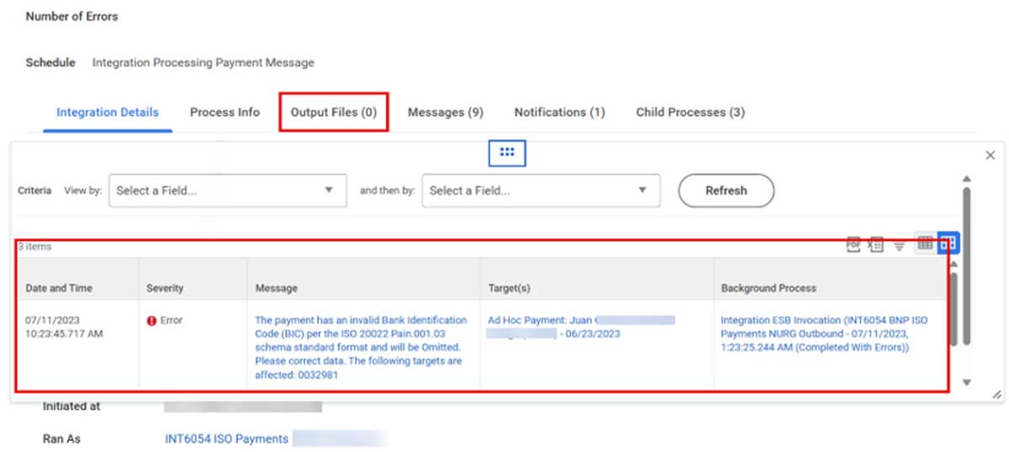Open the related actions dots icon
The height and width of the screenshot is (452, 1009).
[x=507, y=152]
